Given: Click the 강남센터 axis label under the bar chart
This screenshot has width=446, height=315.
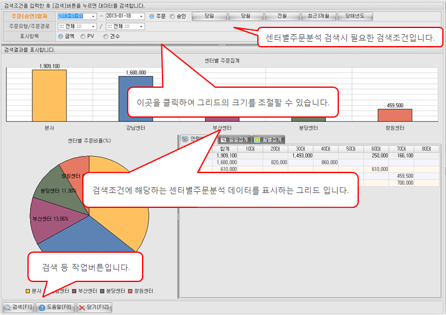Looking at the screenshot, I should pyautogui.click(x=136, y=128).
